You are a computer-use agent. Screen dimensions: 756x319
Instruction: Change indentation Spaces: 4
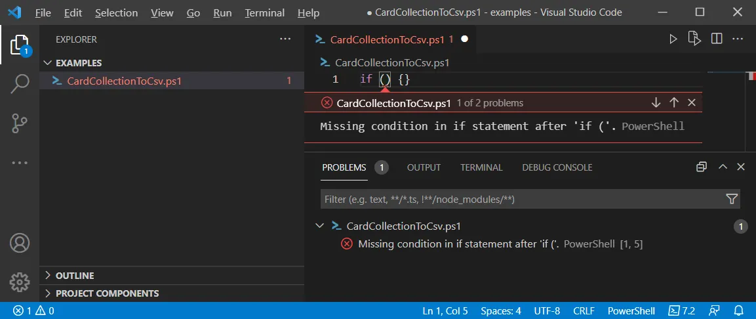(501, 311)
